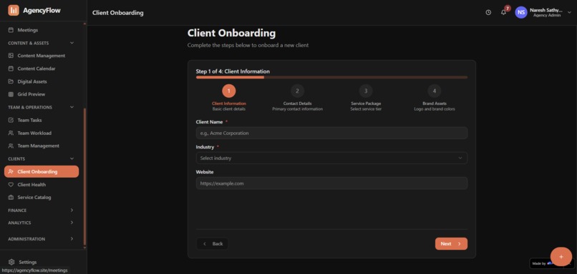This screenshot has width=577, height=274.
Task: Expand the Finance section
Action: (x=72, y=210)
